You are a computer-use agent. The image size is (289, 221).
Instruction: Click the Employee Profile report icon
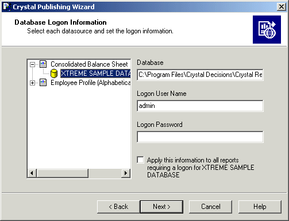[43, 83]
